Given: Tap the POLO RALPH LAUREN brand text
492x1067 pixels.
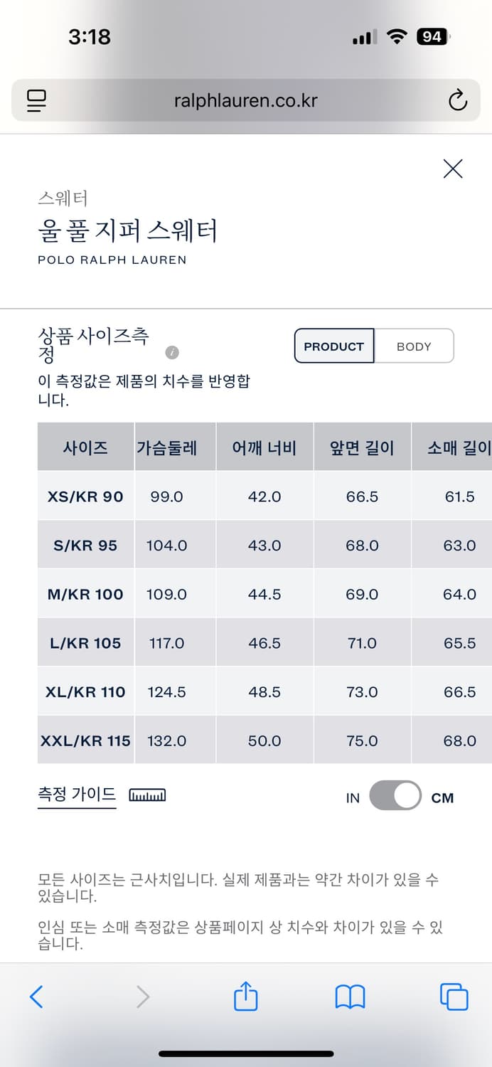Looking at the screenshot, I should [x=113, y=260].
